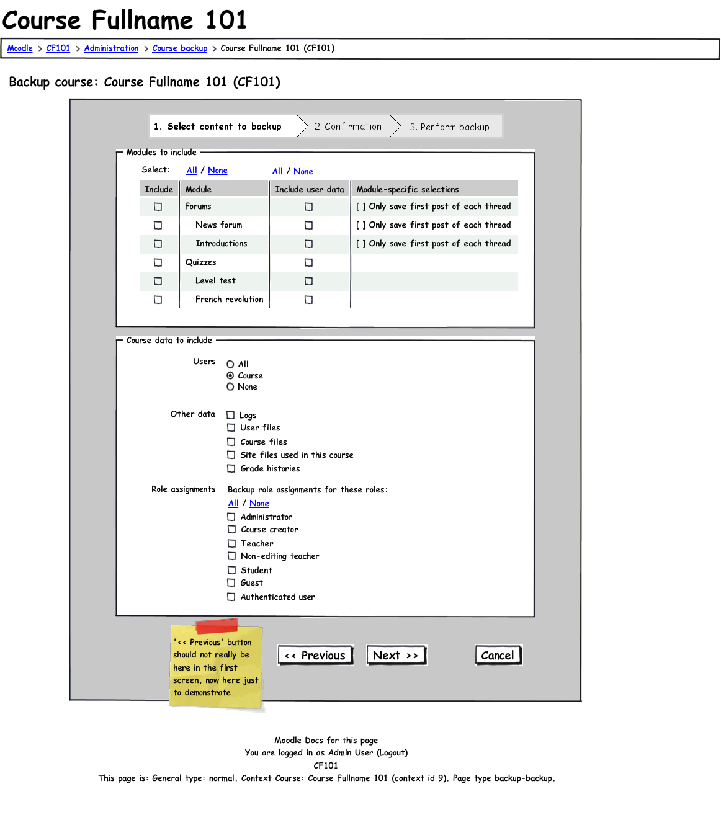Screen dimensions: 721x820
Task: Click the Next >> button
Action: click(396, 655)
